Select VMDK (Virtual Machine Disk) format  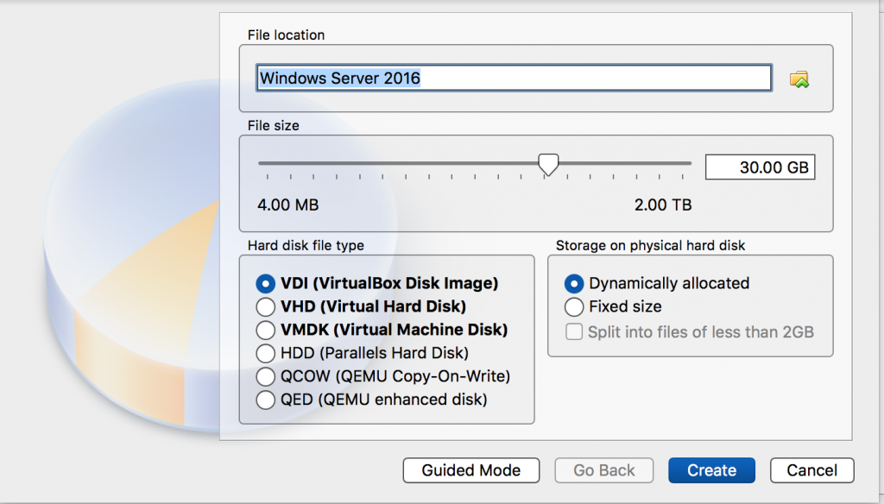pyautogui.click(x=266, y=330)
